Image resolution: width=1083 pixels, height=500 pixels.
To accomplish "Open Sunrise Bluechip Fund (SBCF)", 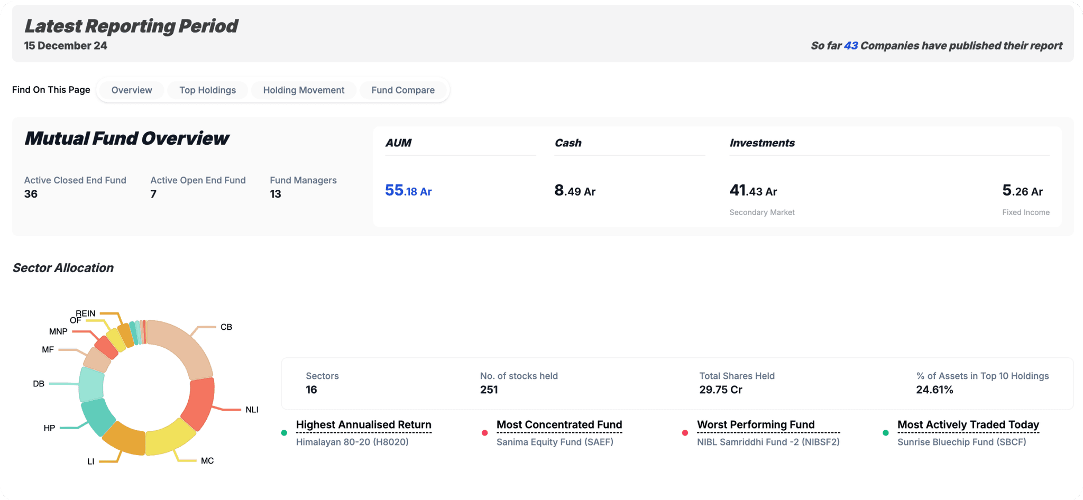I will click(x=961, y=442).
